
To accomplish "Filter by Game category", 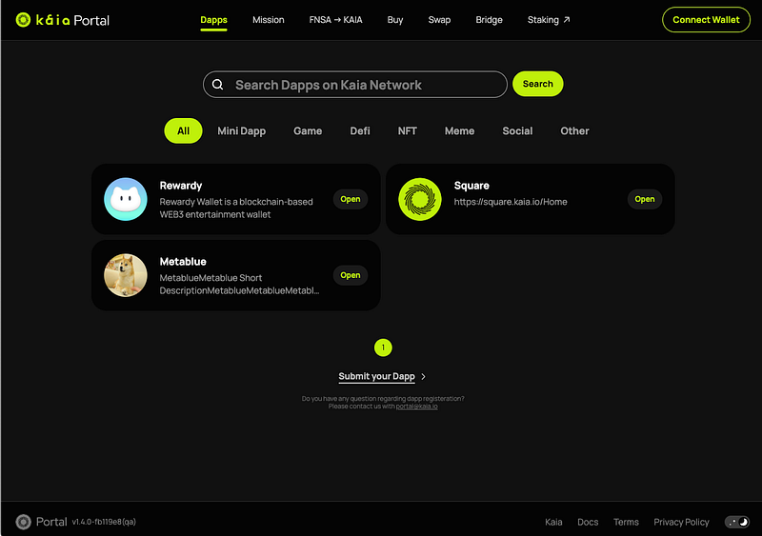I will [x=308, y=130].
